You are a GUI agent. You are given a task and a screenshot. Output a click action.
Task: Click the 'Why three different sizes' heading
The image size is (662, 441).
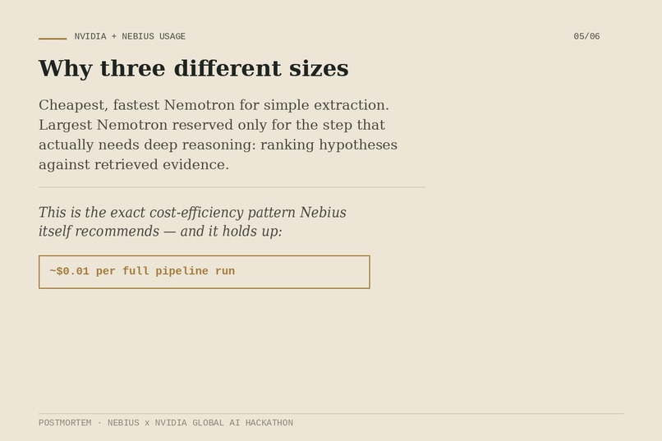194,68
